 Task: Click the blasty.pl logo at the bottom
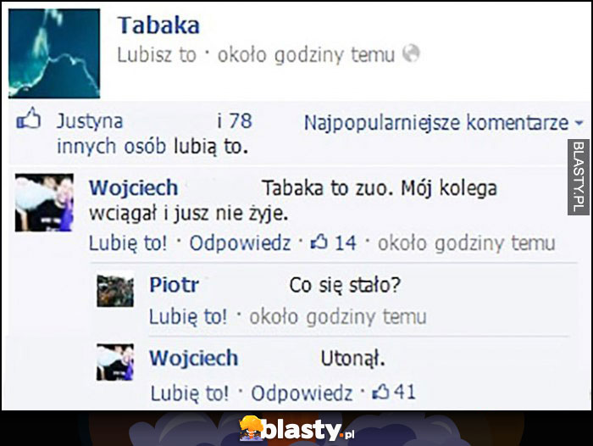[x=297, y=429]
